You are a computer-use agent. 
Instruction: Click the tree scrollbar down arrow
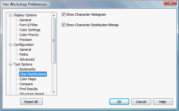coord(54,92)
